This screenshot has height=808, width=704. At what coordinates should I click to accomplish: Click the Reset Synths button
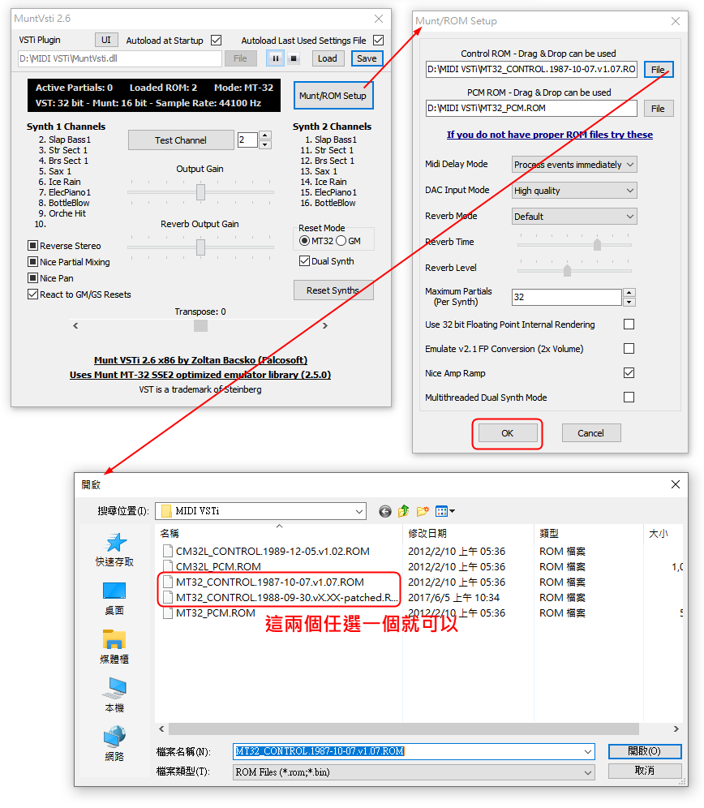[333, 290]
